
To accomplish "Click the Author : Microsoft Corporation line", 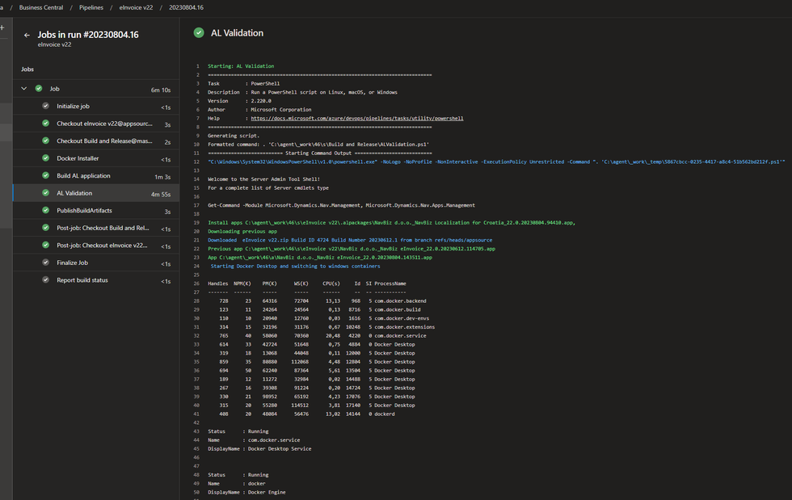I will tap(259, 110).
